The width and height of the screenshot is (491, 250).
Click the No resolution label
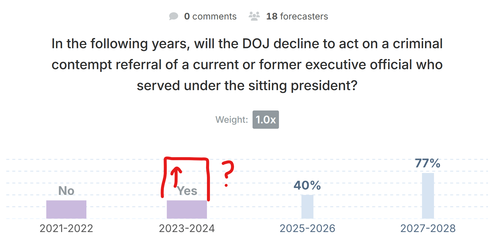pos(66,191)
